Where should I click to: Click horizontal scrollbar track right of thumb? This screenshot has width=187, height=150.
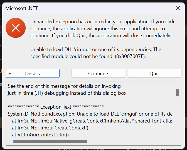130,141
